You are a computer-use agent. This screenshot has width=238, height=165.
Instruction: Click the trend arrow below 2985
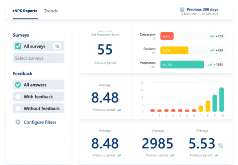[172, 155]
